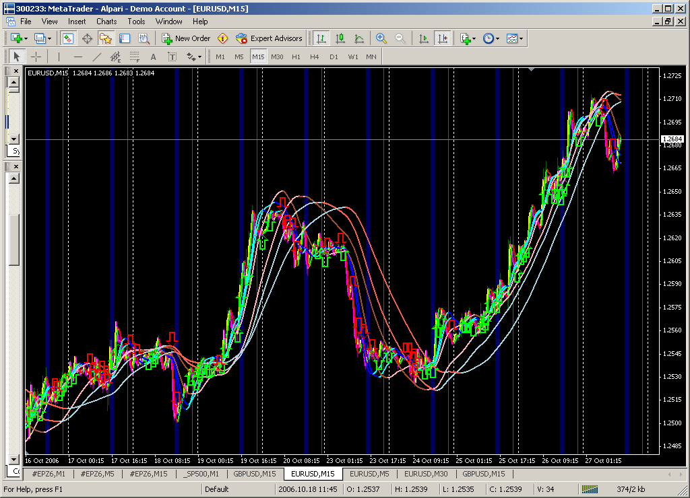The image size is (690, 498).
Task: Click Market Watch scroll up arrow
Action: pos(14,82)
